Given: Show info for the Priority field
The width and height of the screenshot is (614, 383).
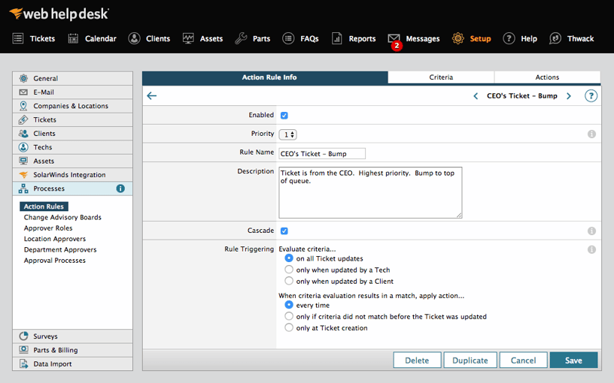Looking at the screenshot, I should [x=591, y=134].
